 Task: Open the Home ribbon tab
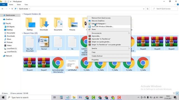click(11, 4)
